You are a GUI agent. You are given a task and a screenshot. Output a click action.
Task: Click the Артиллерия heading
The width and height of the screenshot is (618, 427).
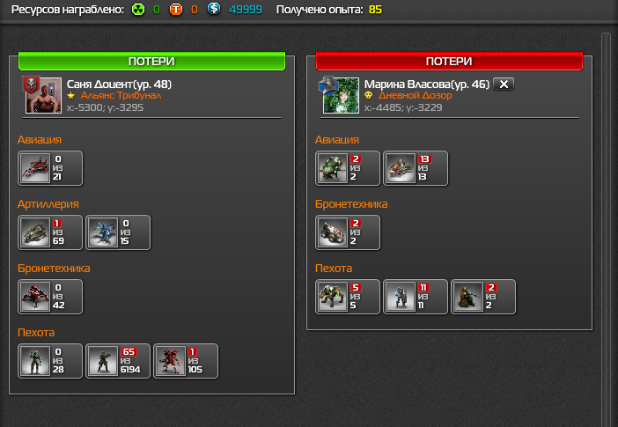click(x=48, y=204)
